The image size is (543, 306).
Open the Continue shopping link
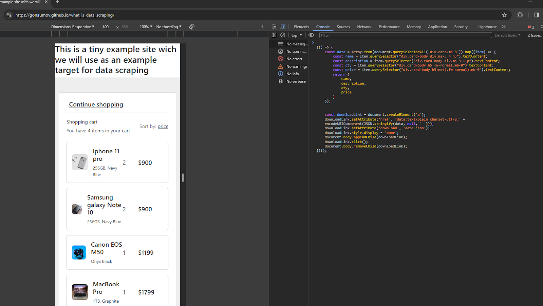(96, 104)
